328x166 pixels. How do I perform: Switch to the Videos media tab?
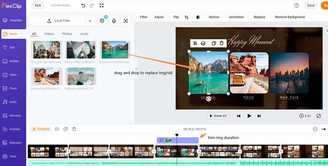(x=49, y=34)
